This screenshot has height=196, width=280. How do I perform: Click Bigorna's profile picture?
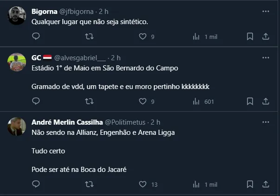click(17, 16)
